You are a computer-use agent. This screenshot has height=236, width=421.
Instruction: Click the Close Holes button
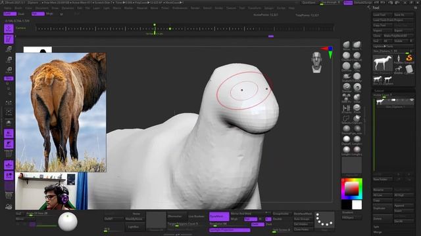tap(303, 229)
